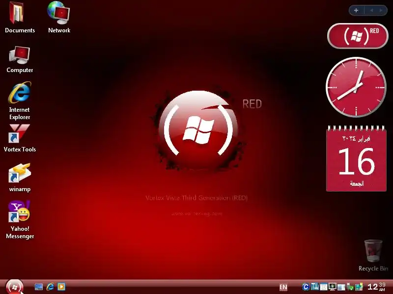Click the monitor-shaped tray icon
Image resolution: width=393 pixels, height=294 pixels.
click(333, 287)
